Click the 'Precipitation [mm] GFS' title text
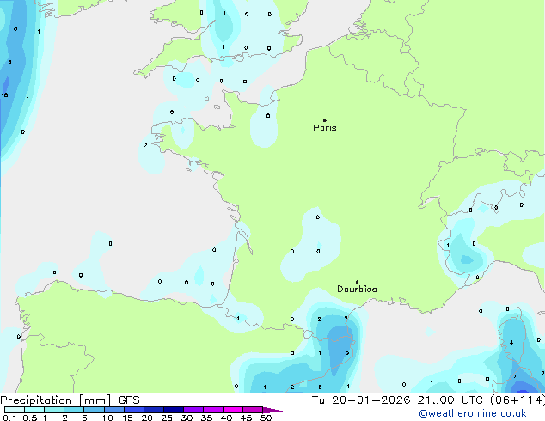The image size is (545, 421). coord(70,400)
